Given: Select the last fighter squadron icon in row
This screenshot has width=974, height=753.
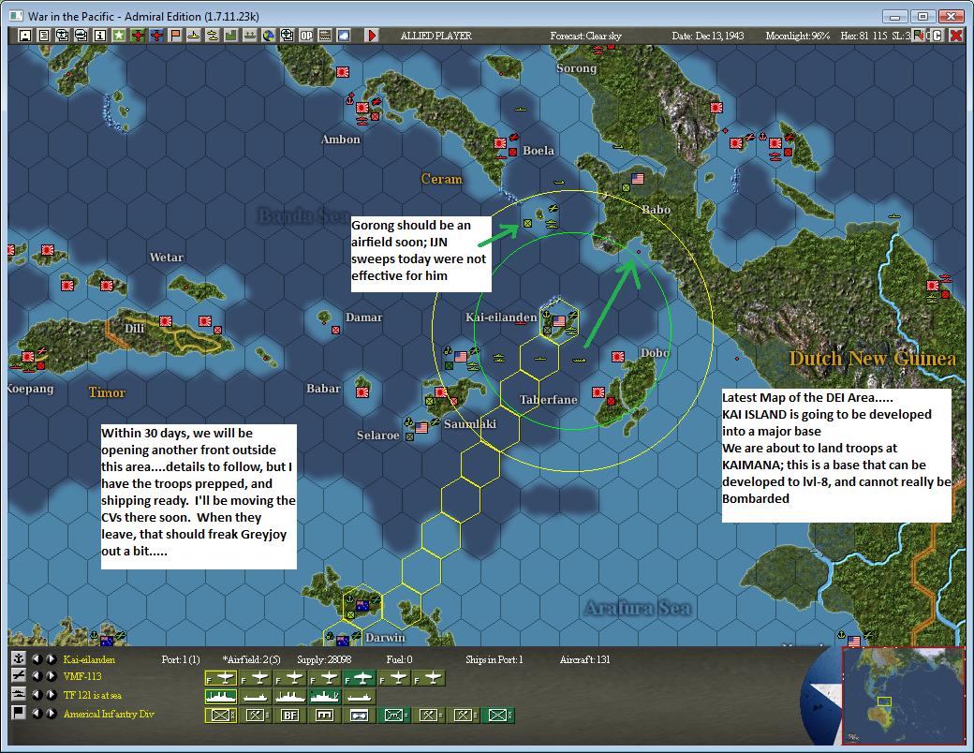Looking at the screenshot, I should pos(429,678).
